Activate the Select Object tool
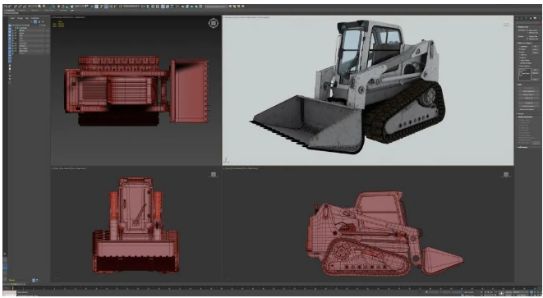 pos(39,7)
